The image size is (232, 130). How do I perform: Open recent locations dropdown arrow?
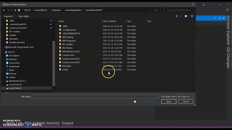(12, 10)
